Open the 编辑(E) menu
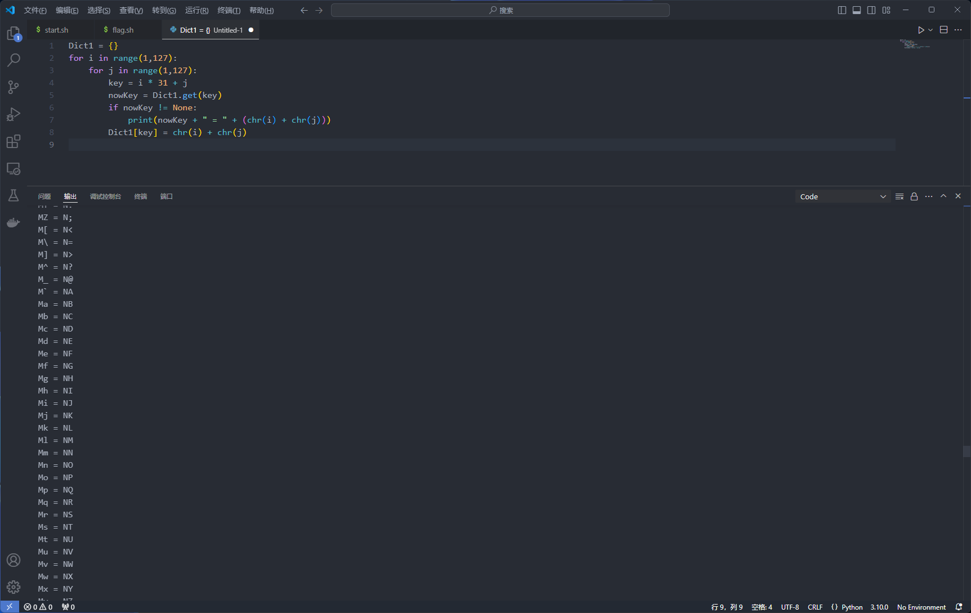 (x=67, y=10)
